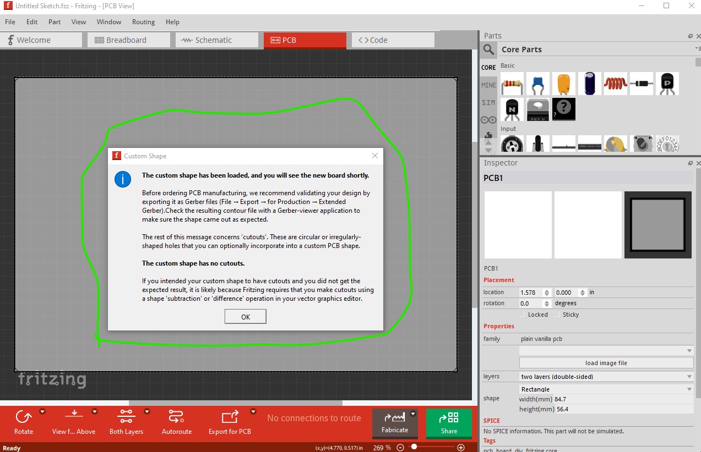The height and width of the screenshot is (452, 701).
Task: Click the location Y field 0.000
Action: point(567,293)
